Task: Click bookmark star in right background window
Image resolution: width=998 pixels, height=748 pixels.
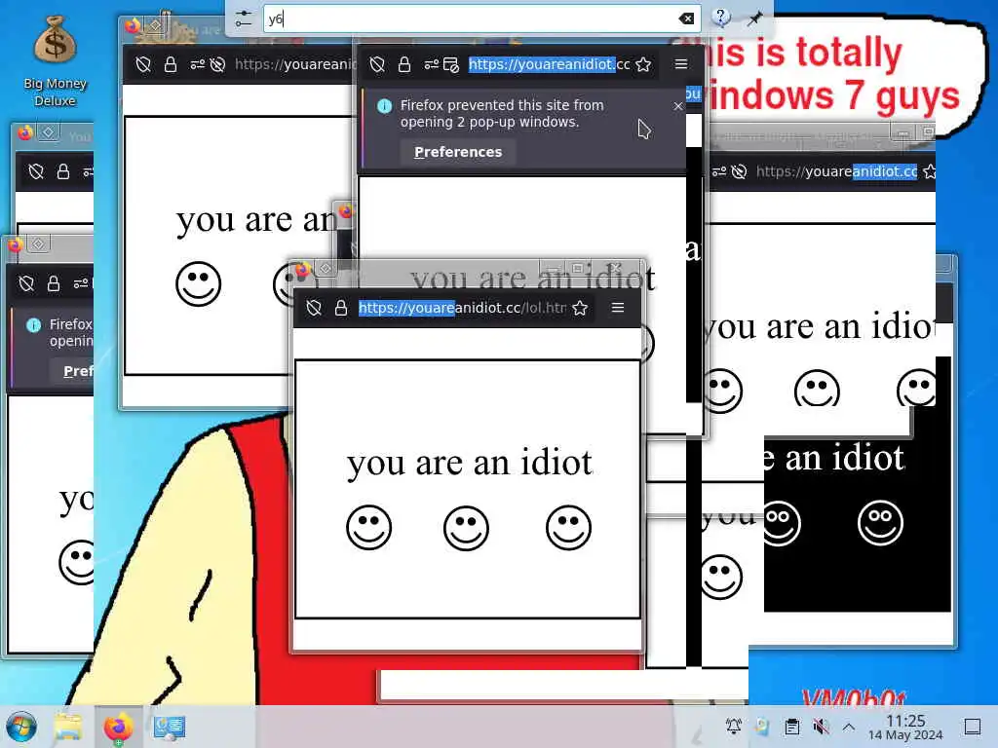Action: pyautogui.click(x=929, y=171)
